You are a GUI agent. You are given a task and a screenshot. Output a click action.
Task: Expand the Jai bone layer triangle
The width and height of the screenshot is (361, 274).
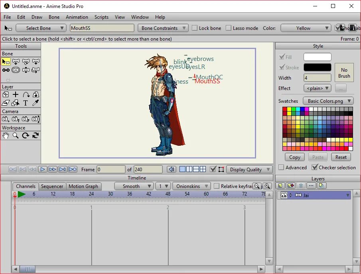[291, 195]
